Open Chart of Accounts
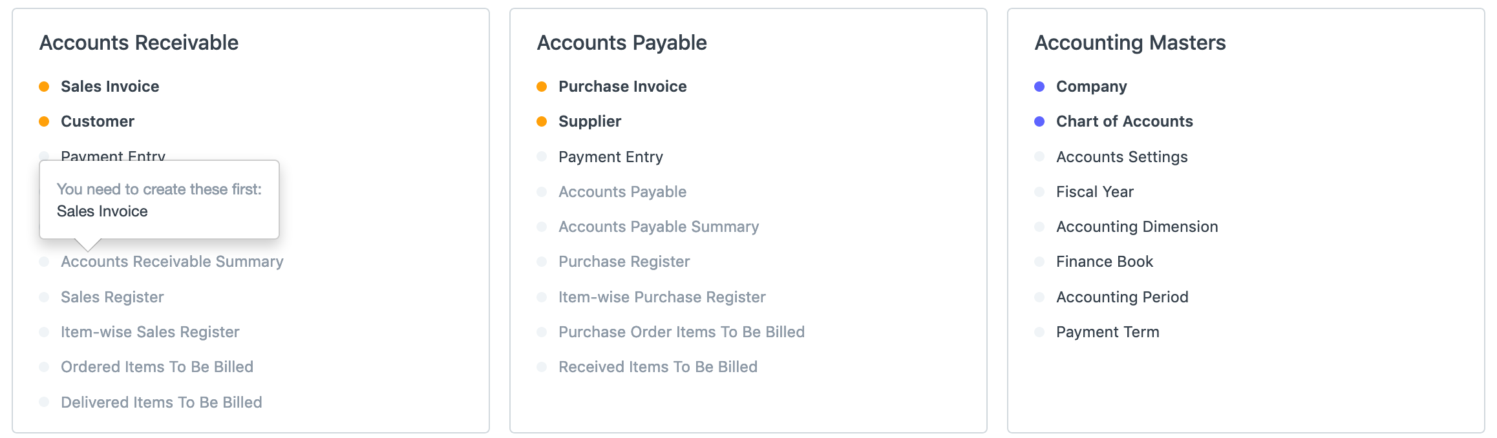 point(1124,121)
